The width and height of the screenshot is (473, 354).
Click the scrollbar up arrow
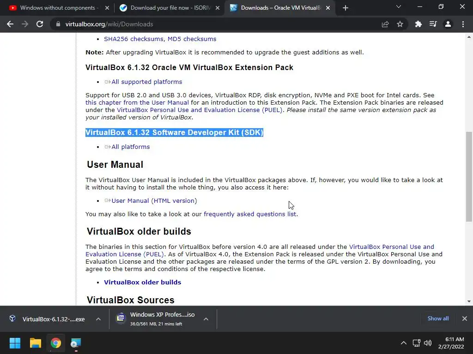[x=469, y=37]
